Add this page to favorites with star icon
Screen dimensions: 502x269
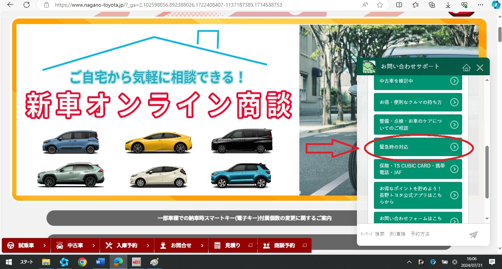[x=380, y=5]
